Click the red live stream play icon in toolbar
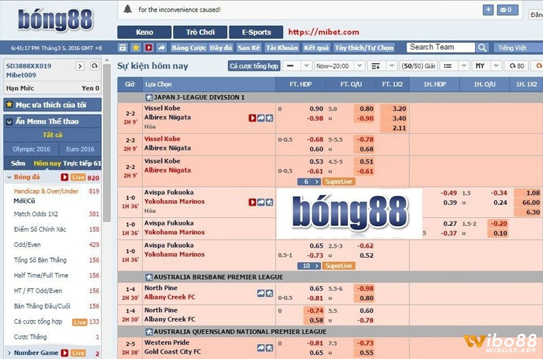 [149, 48]
